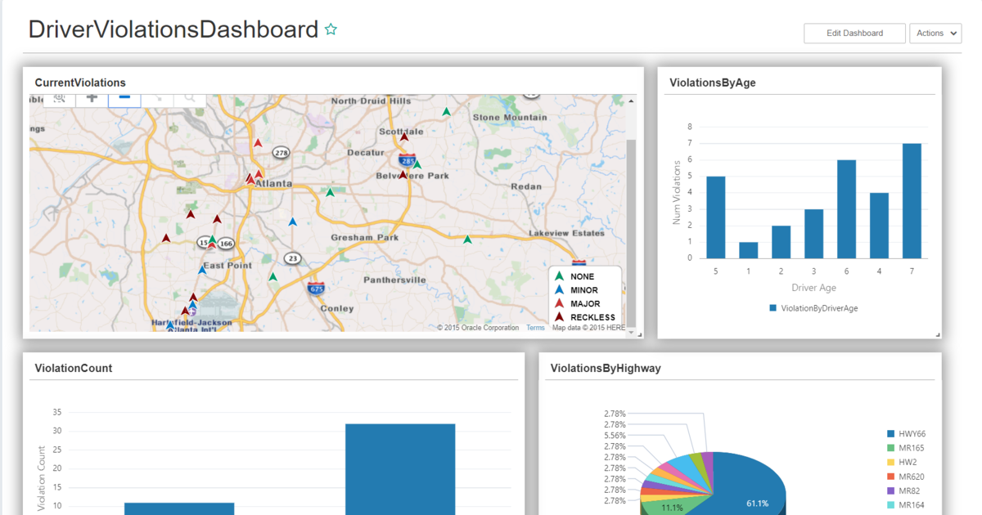Click the taller ViolationCount bar
The image size is (982, 515).
point(400,469)
